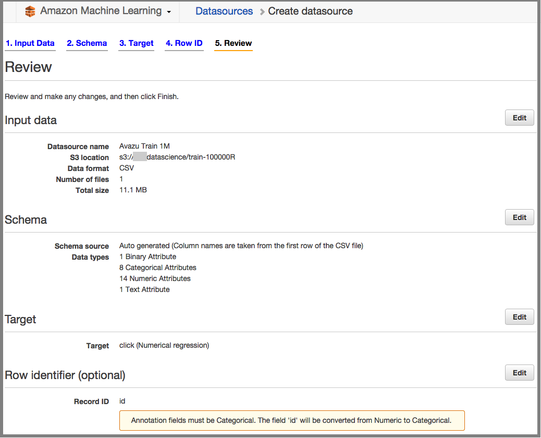Click '14 Numeric Attributes' data type
The image size is (541, 438).
click(x=155, y=278)
